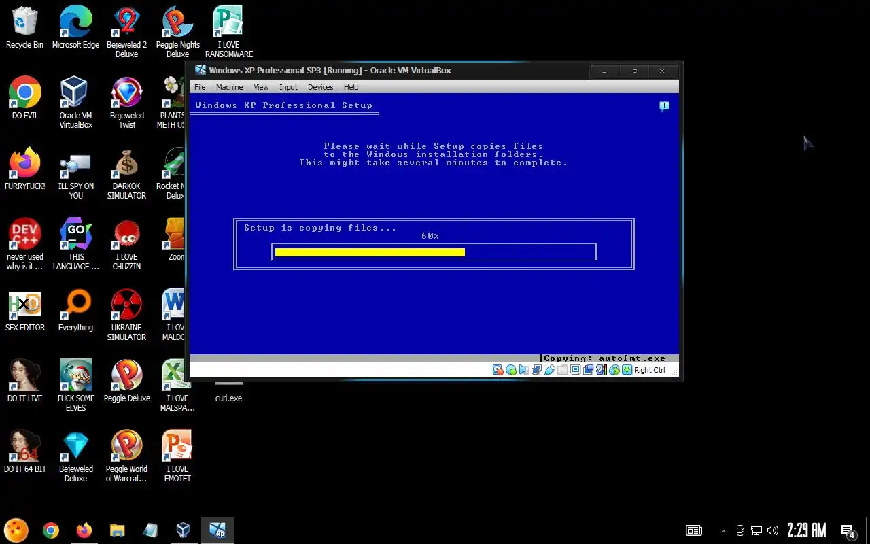Click the 2:29 AM taskbar clock

point(806,530)
